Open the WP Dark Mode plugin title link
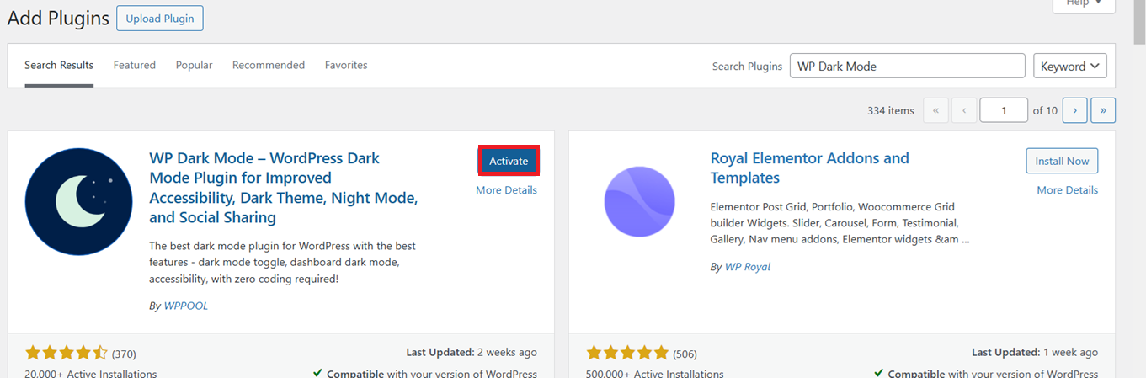Image resolution: width=1146 pixels, height=378 pixels. click(x=284, y=188)
